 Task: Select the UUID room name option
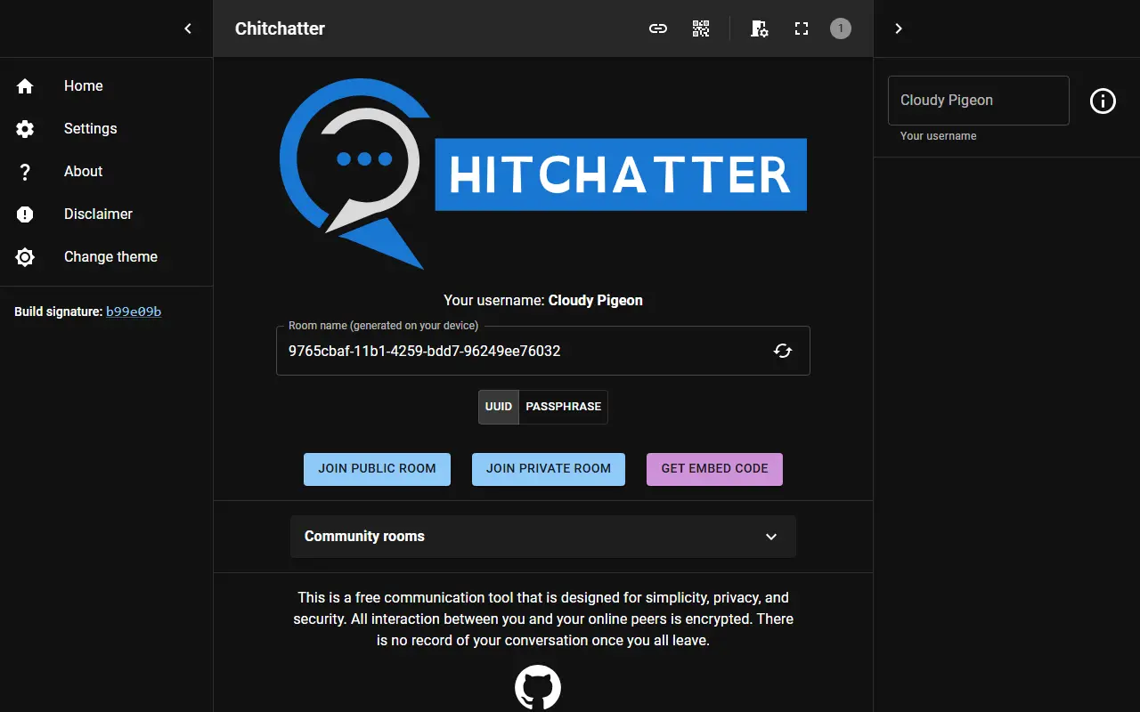coord(499,407)
